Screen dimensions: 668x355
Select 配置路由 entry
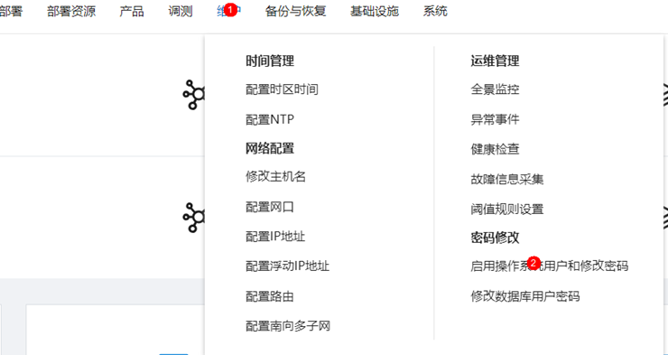[x=270, y=296]
